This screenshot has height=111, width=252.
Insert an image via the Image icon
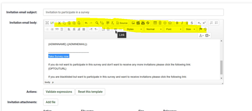[x=133, y=23]
